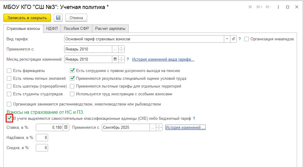Enable Есть шахтеры (горнорабочие) checkbox

tap(9, 86)
